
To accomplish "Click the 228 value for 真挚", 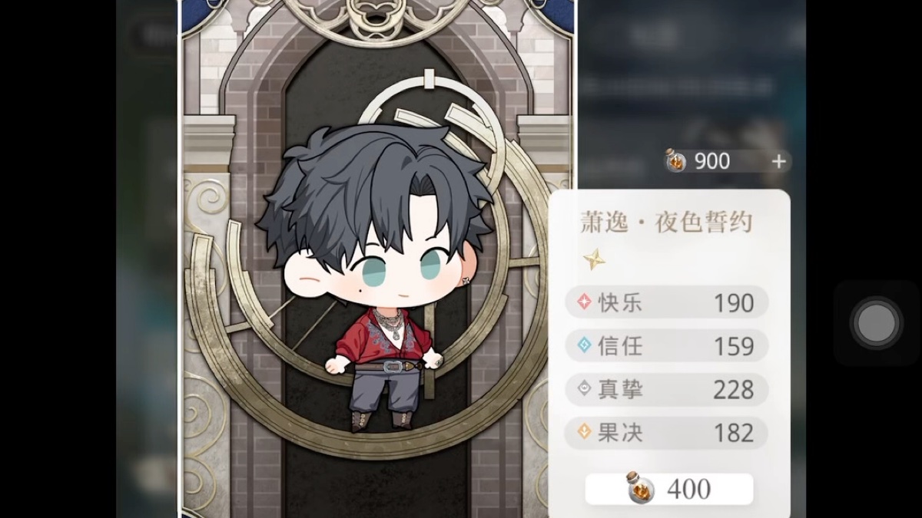I will pyautogui.click(x=733, y=390).
